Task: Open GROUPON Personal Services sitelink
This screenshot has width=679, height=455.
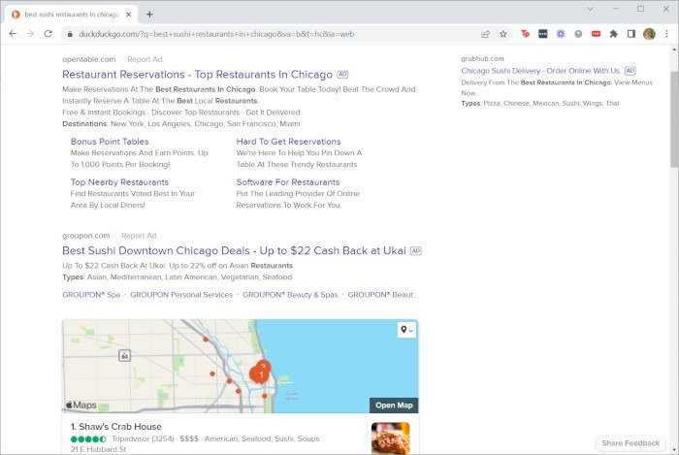Action: [x=181, y=295]
